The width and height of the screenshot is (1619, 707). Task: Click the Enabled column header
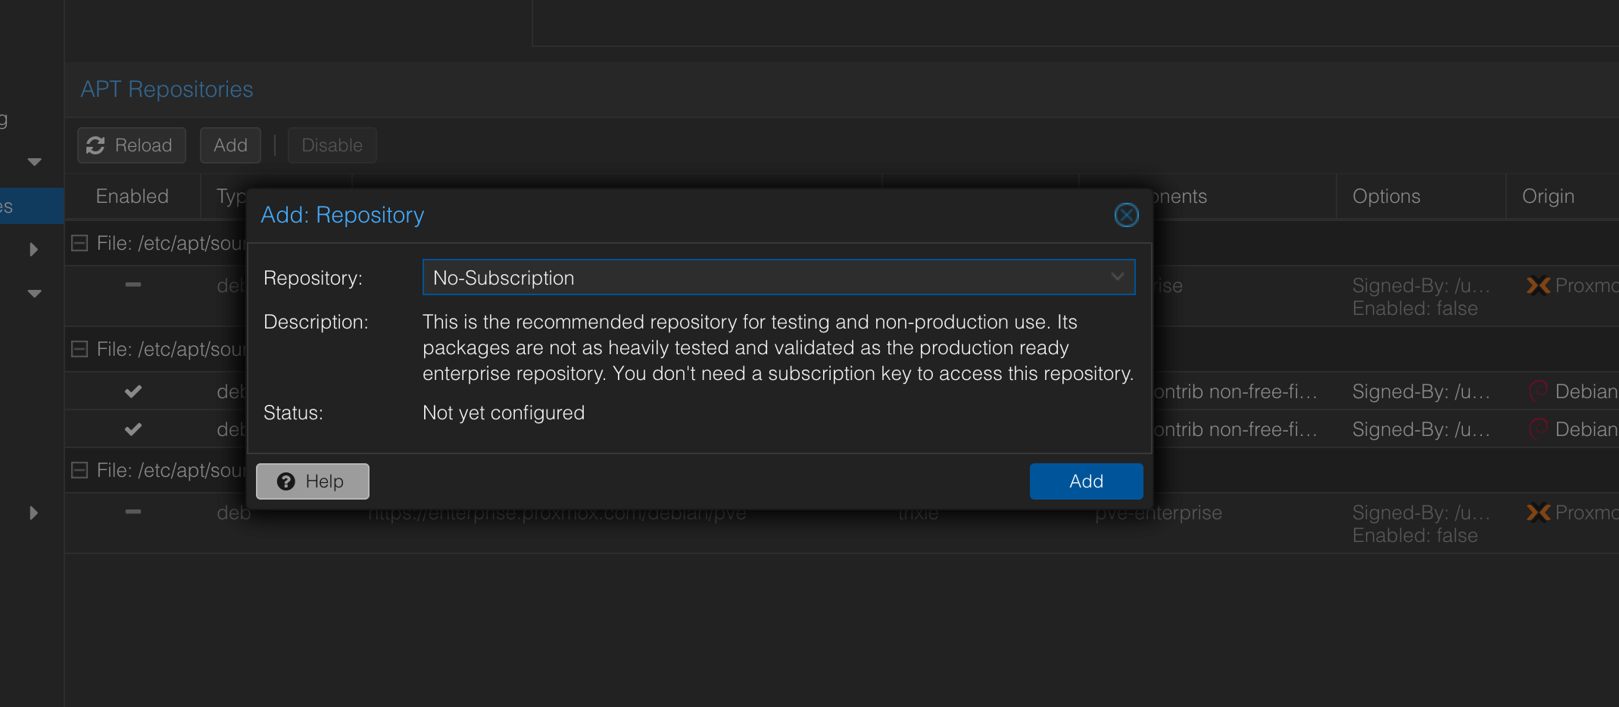pos(132,196)
